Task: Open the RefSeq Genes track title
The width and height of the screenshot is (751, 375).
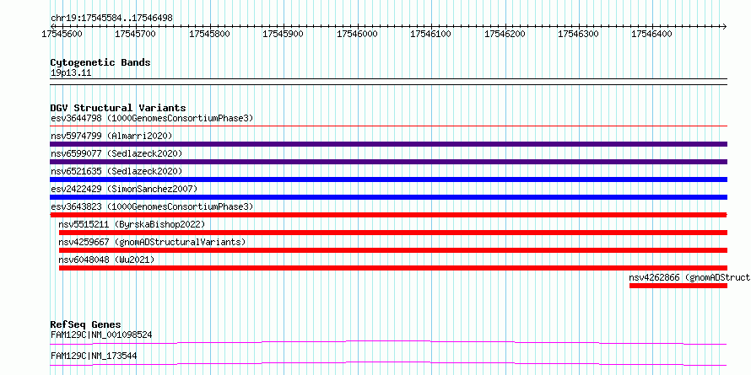Action: [x=85, y=324]
